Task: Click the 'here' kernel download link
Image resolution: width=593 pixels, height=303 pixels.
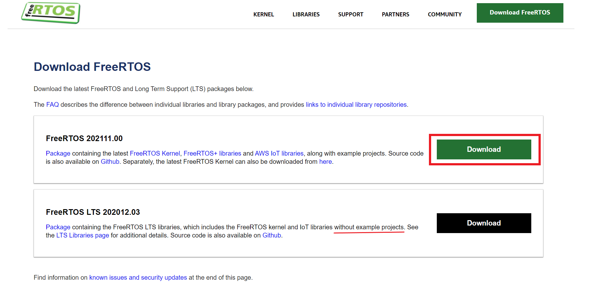Action: tap(325, 162)
